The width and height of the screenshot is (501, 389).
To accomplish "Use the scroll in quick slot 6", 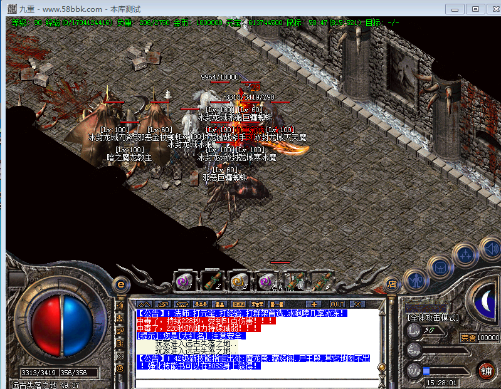I will pyautogui.click(x=322, y=281).
